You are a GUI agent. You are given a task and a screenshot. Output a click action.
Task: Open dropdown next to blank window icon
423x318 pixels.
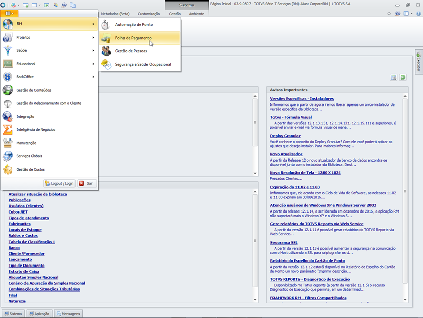pos(40,5)
